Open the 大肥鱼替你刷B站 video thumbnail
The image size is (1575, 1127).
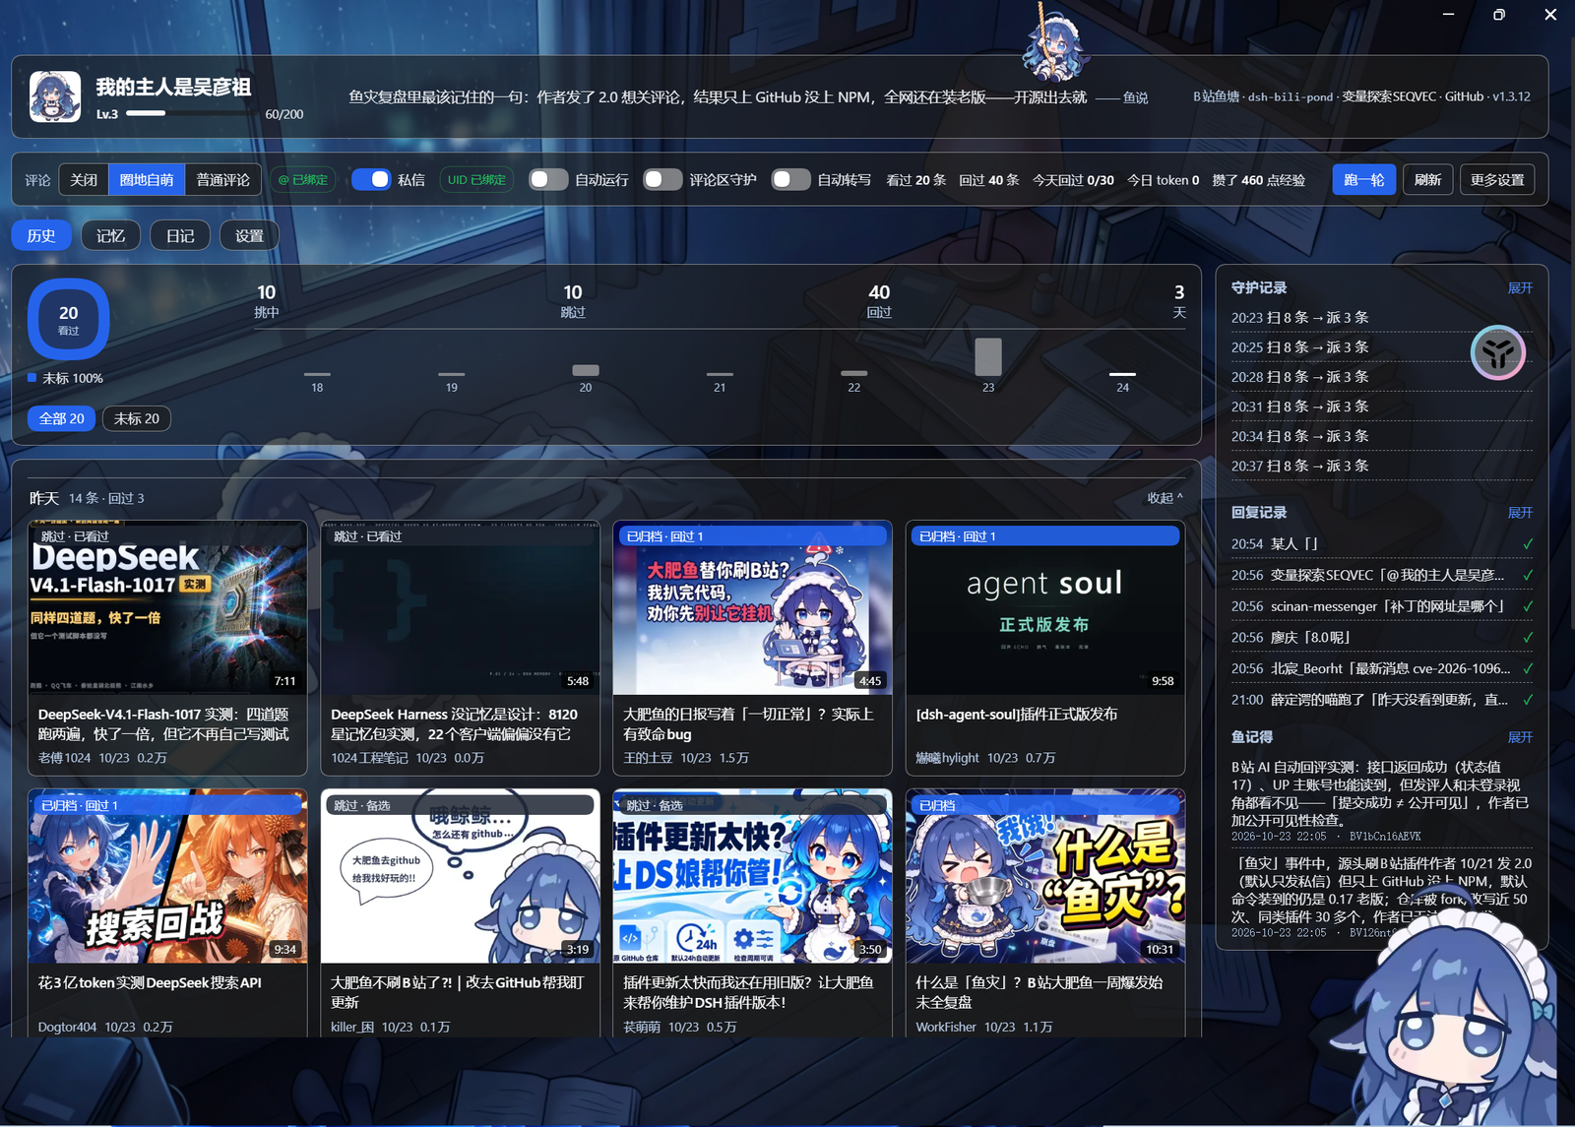[x=752, y=607]
